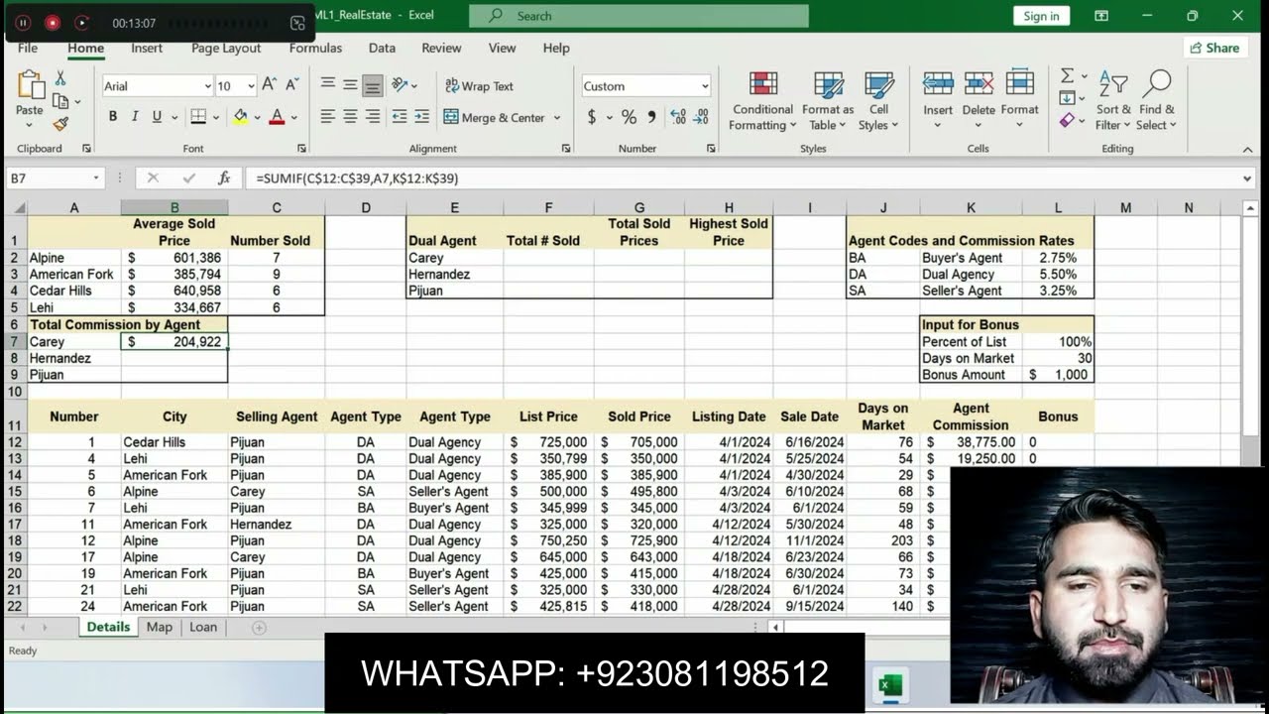Click the Comma Style icon
Image resolution: width=1269 pixels, height=714 pixels.
coord(651,117)
